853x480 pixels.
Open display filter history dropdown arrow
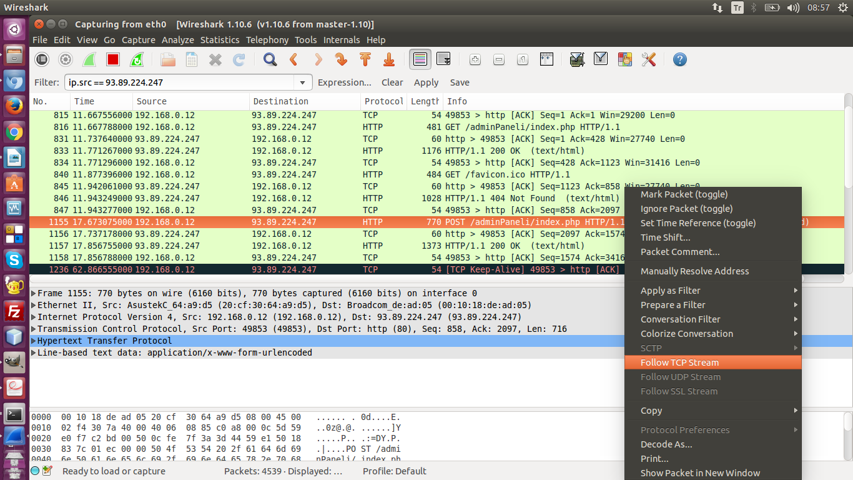click(x=303, y=82)
